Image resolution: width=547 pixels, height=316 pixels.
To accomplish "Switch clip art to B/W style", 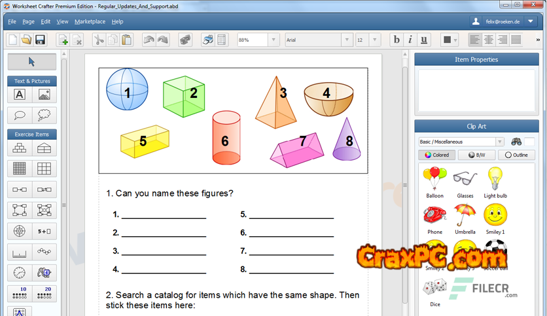I will pos(476,155).
